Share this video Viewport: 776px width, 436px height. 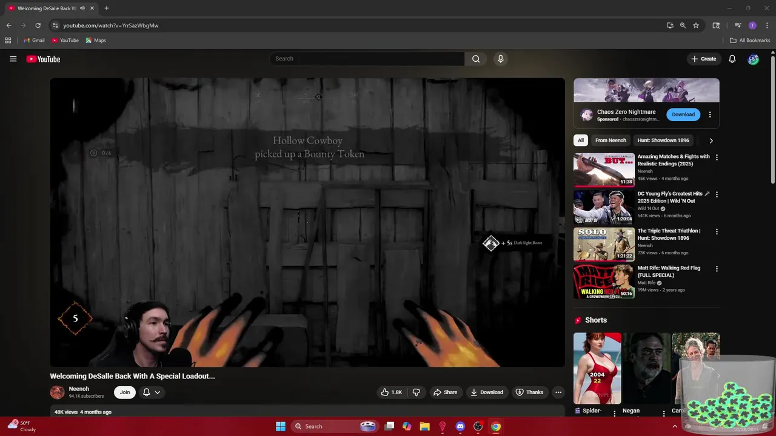(445, 392)
